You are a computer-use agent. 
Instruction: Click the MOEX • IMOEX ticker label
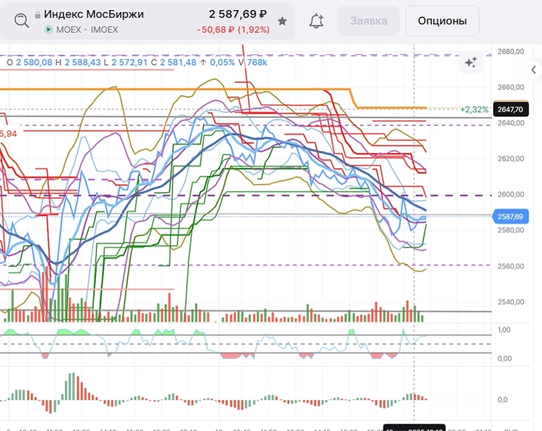(x=87, y=30)
